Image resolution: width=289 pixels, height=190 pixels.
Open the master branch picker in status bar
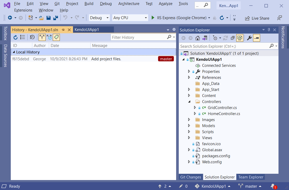[250, 186]
